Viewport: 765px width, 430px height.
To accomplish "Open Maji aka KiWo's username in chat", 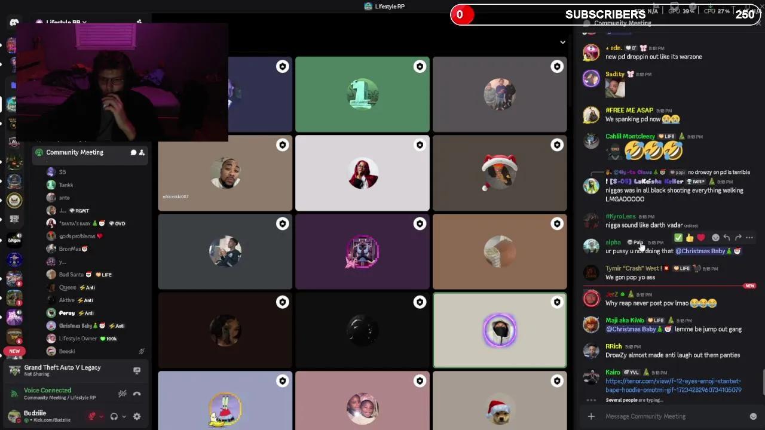I will [625, 321].
